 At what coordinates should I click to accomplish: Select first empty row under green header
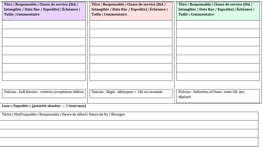coord(218,25)
